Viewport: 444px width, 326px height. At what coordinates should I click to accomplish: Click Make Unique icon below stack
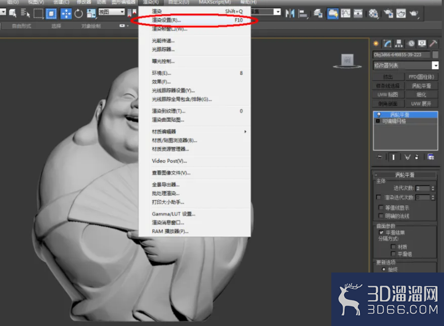click(407, 157)
